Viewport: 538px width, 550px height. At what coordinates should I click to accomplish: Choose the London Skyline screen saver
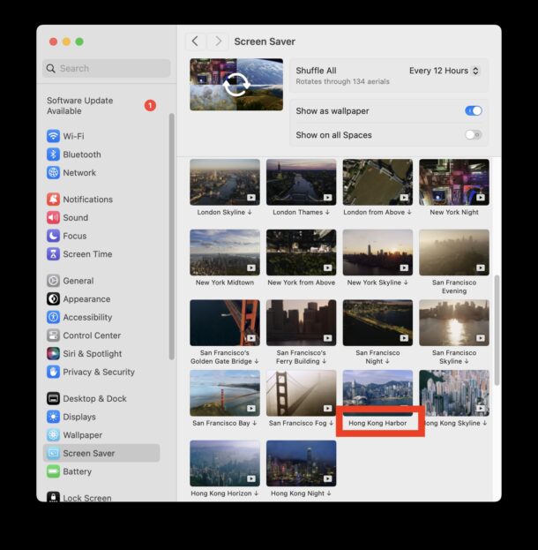[225, 182]
